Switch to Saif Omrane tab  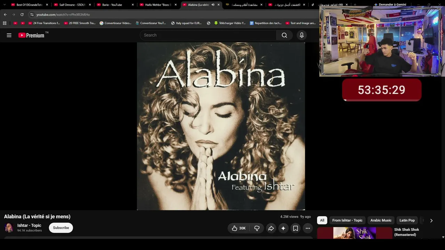73,5
